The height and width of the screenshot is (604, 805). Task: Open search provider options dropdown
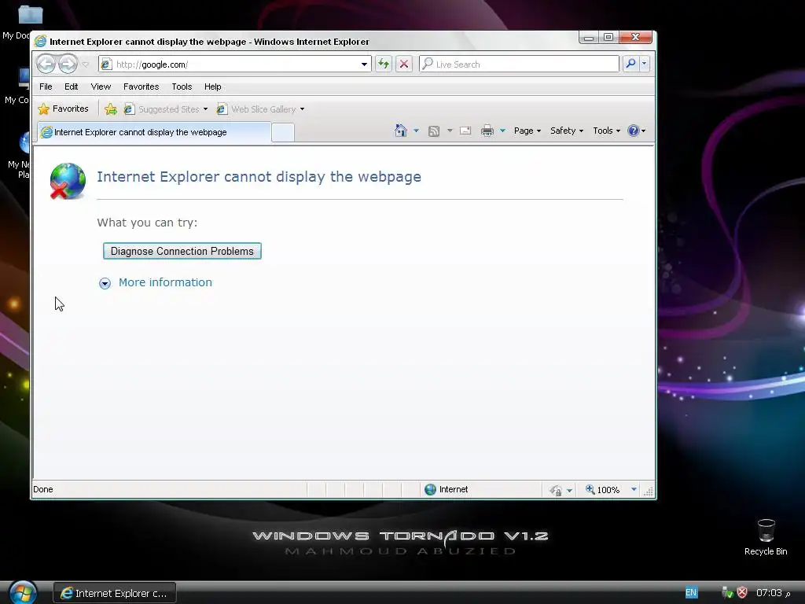645,64
